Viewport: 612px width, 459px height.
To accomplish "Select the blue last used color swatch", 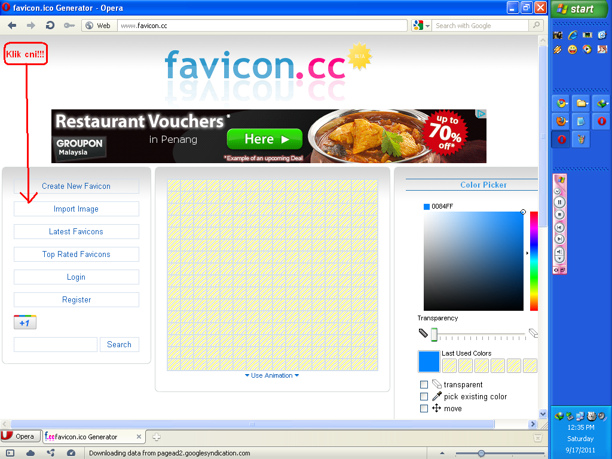I will pos(429,362).
